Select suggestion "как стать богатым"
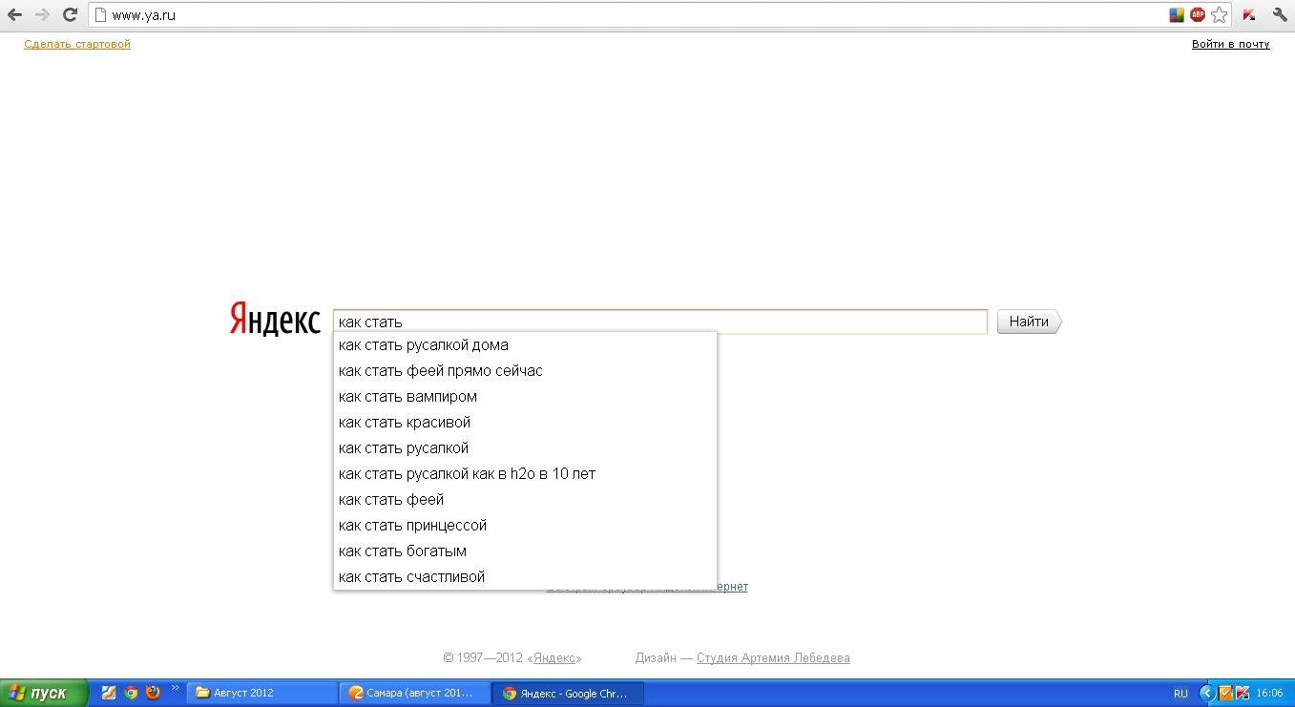The width and height of the screenshot is (1295, 707). click(x=402, y=551)
